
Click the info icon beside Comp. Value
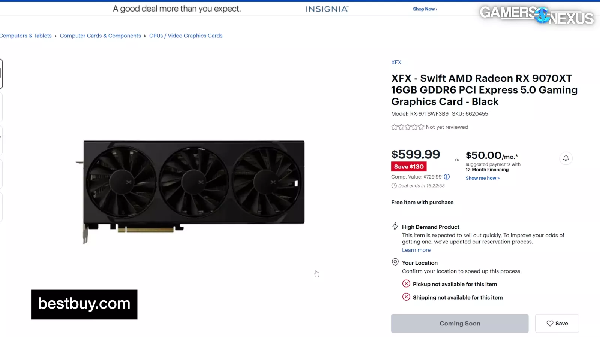tap(447, 177)
